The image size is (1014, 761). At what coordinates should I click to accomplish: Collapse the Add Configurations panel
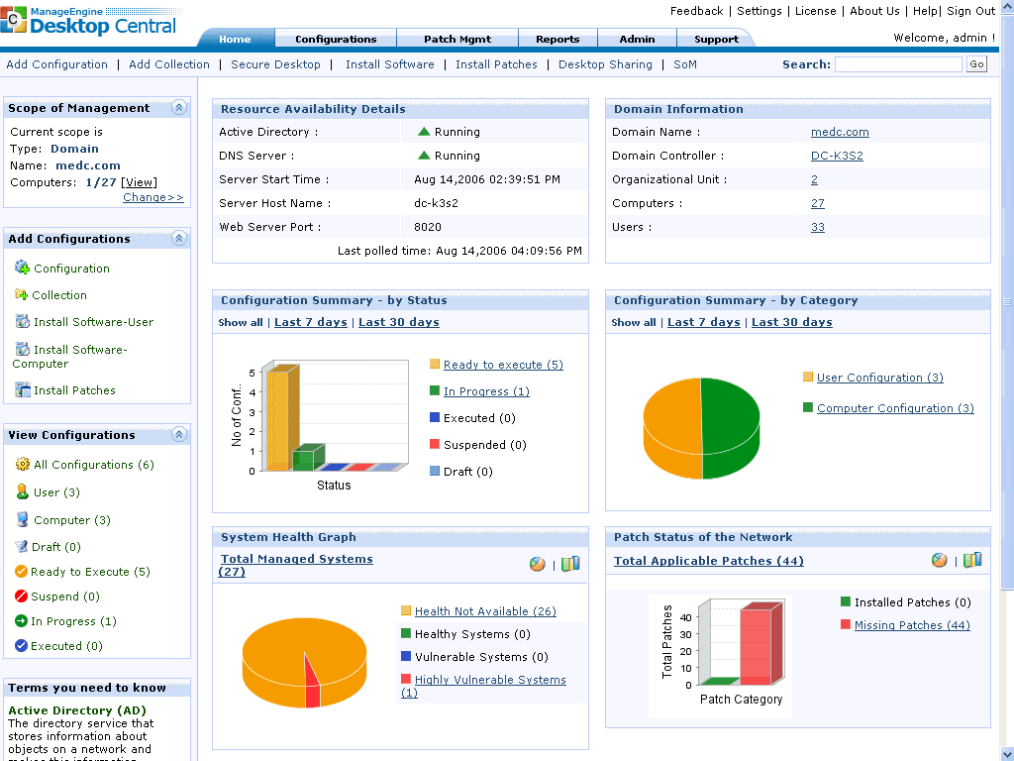click(179, 238)
